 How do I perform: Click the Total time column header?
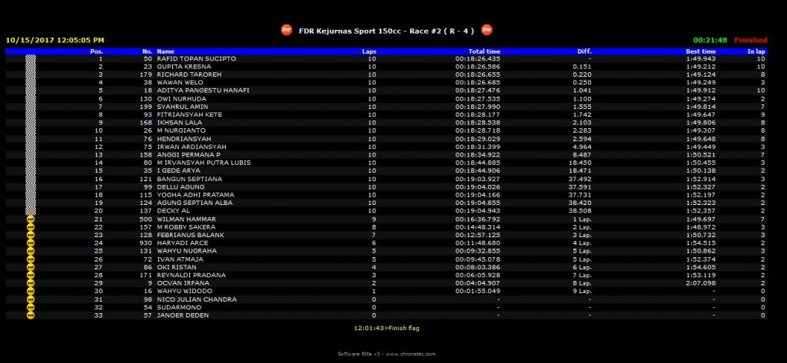click(x=483, y=51)
